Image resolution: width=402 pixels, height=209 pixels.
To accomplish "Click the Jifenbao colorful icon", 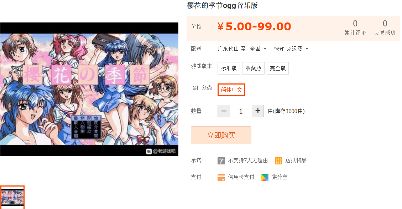I will point(265,177).
